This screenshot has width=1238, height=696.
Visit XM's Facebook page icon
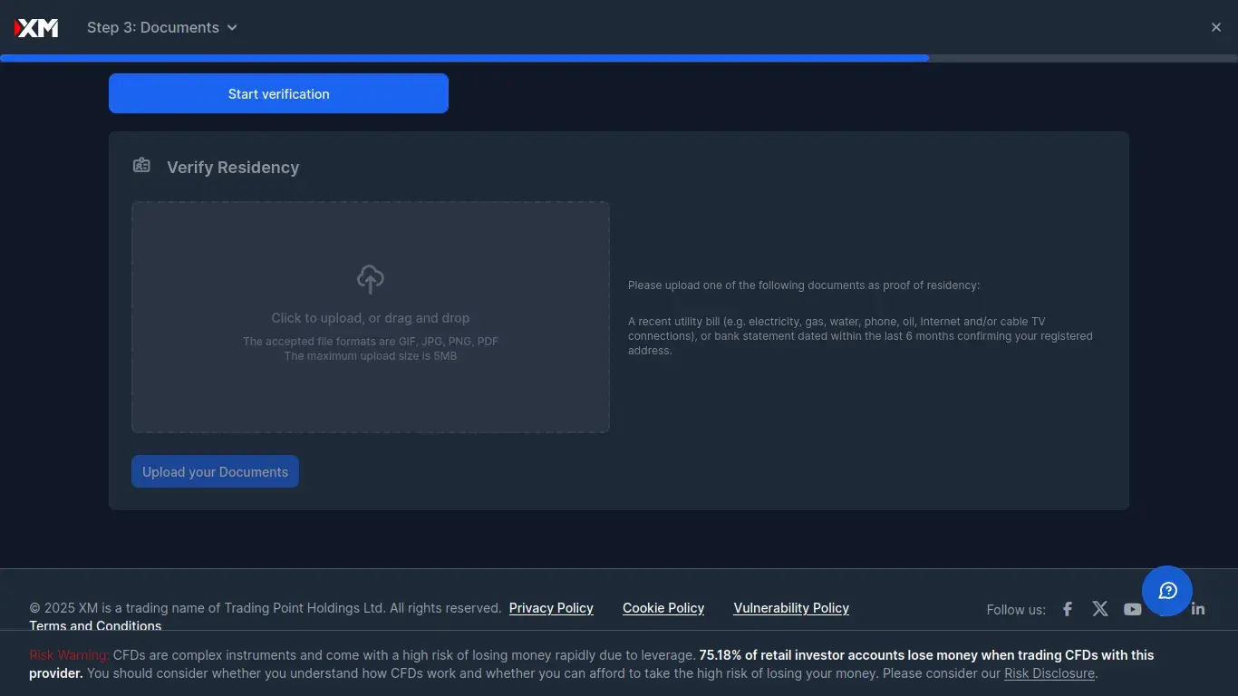pyautogui.click(x=1068, y=609)
